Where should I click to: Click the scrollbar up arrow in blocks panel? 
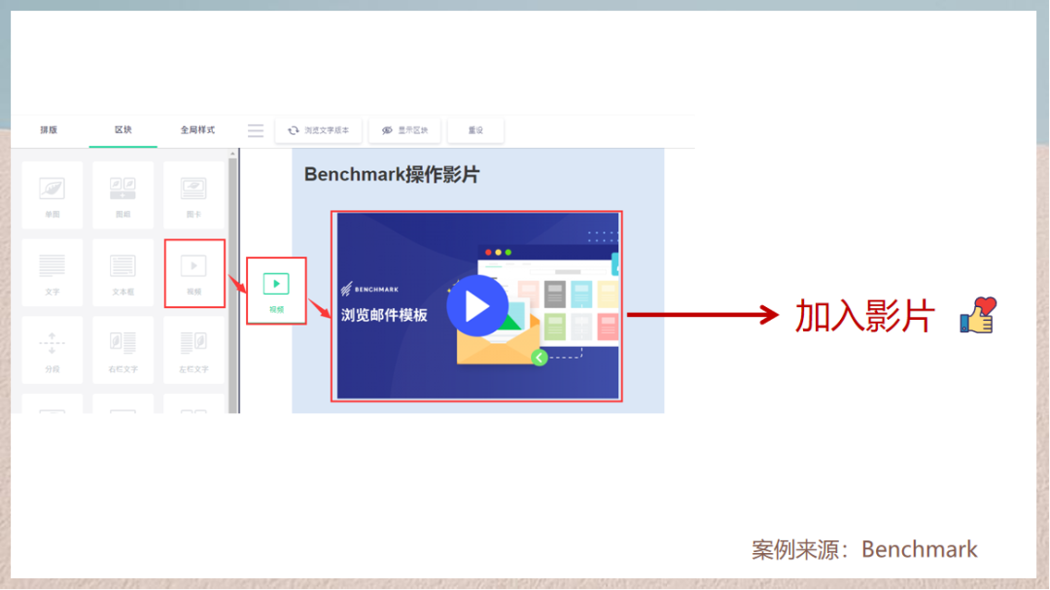pos(233,154)
